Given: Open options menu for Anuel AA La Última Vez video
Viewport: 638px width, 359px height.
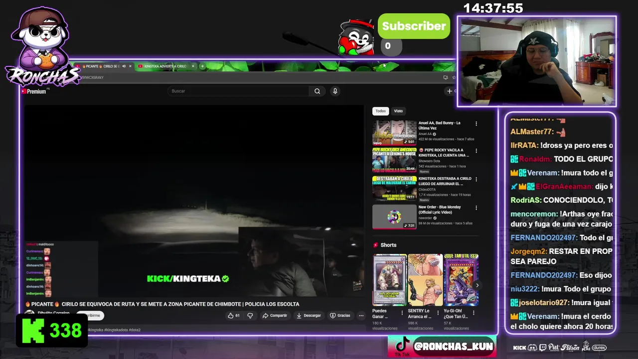Looking at the screenshot, I should tap(476, 124).
